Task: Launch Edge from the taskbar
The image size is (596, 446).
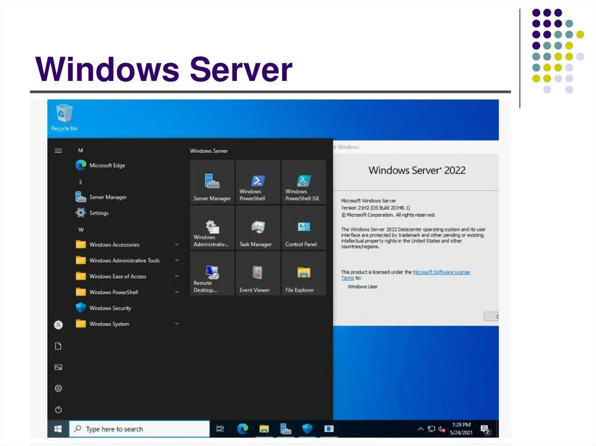Action: pos(243,429)
